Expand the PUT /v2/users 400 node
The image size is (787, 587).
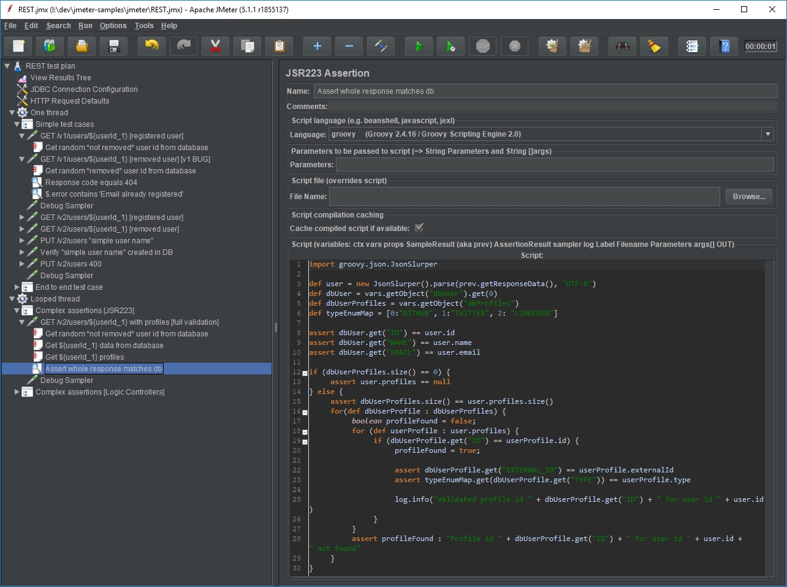[x=22, y=264]
